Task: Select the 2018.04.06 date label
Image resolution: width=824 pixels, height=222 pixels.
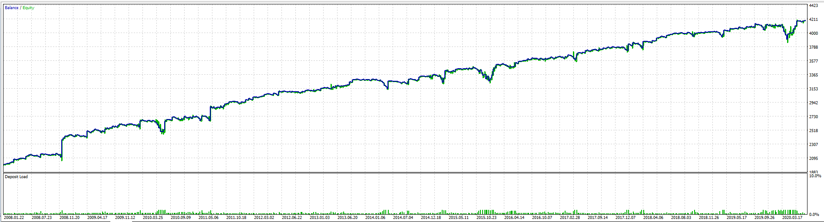Action: point(653,218)
